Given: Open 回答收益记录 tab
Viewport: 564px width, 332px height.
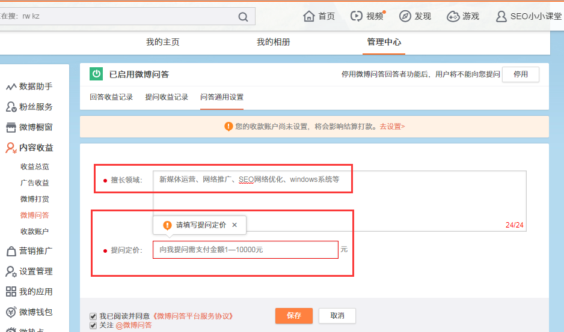Looking at the screenshot, I should [111, 97].
